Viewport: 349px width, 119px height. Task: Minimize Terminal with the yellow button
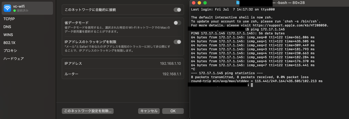(x=199, y=3)
